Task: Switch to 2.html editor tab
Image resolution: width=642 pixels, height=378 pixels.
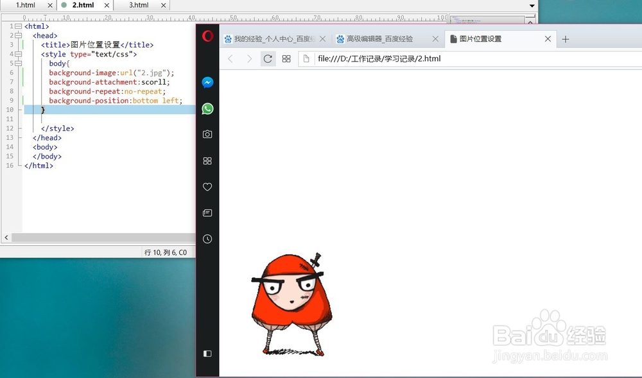Action: click(83, 5)
